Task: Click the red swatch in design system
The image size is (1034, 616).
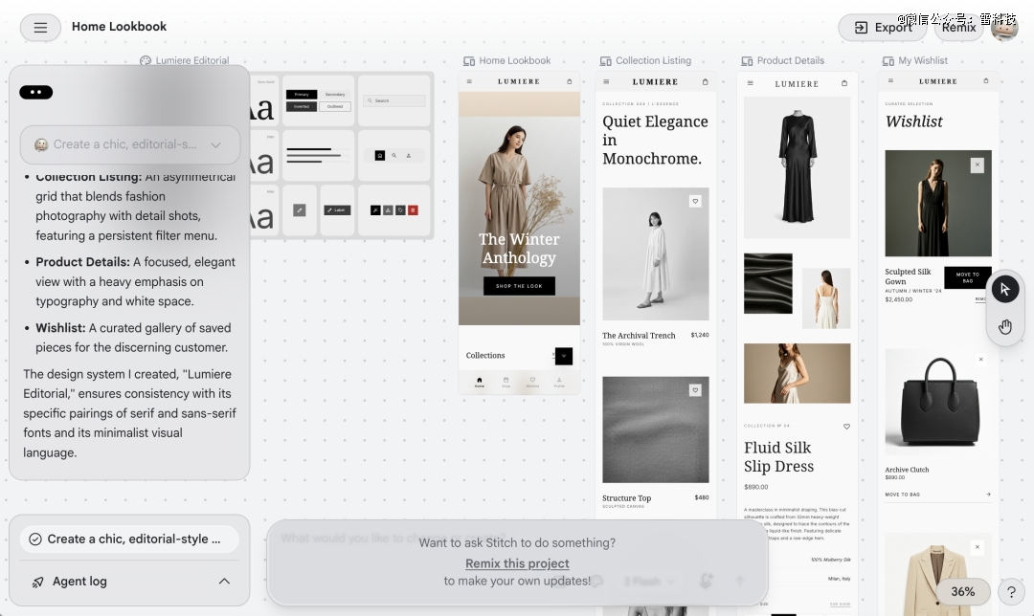Action: coord(413,210)
